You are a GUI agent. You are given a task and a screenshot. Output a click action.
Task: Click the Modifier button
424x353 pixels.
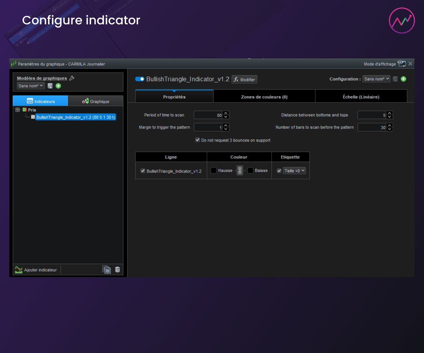pyautogui.click(x=244, y=79)
